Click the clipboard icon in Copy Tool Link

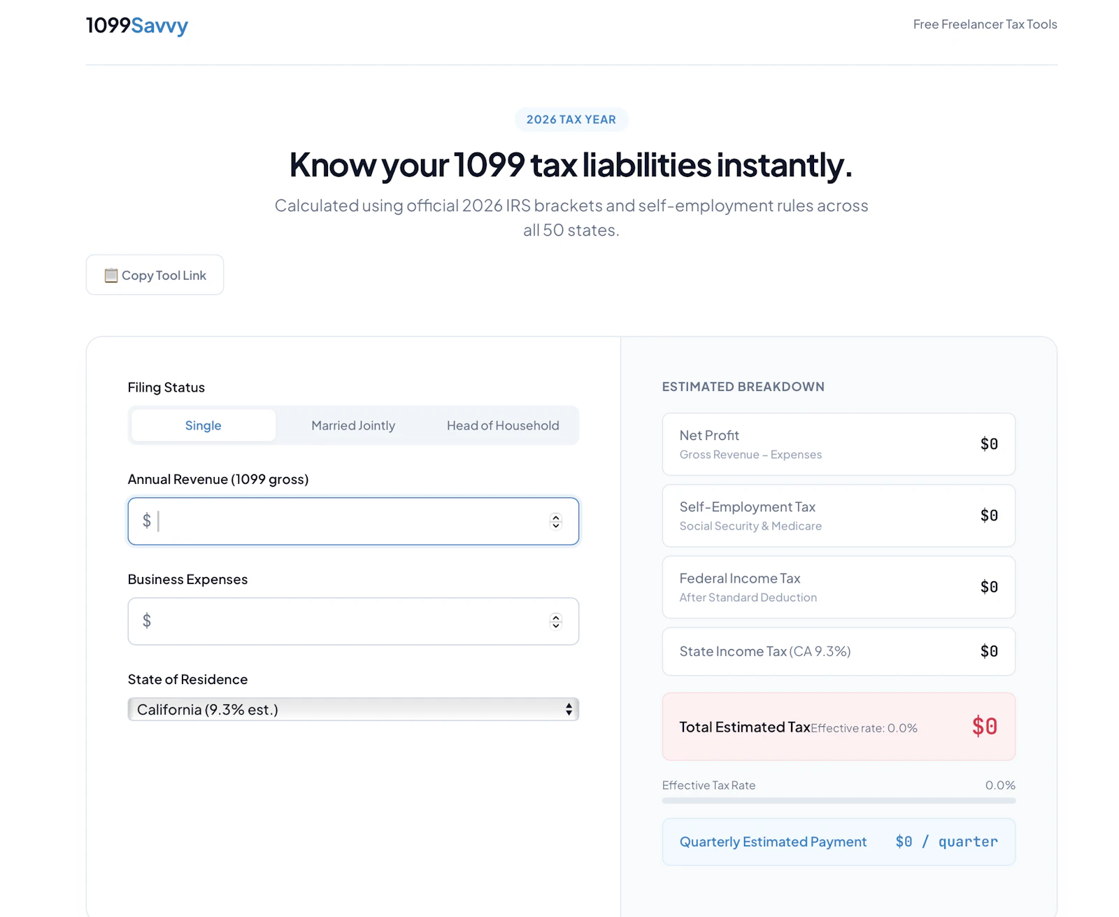click(111, 276)
